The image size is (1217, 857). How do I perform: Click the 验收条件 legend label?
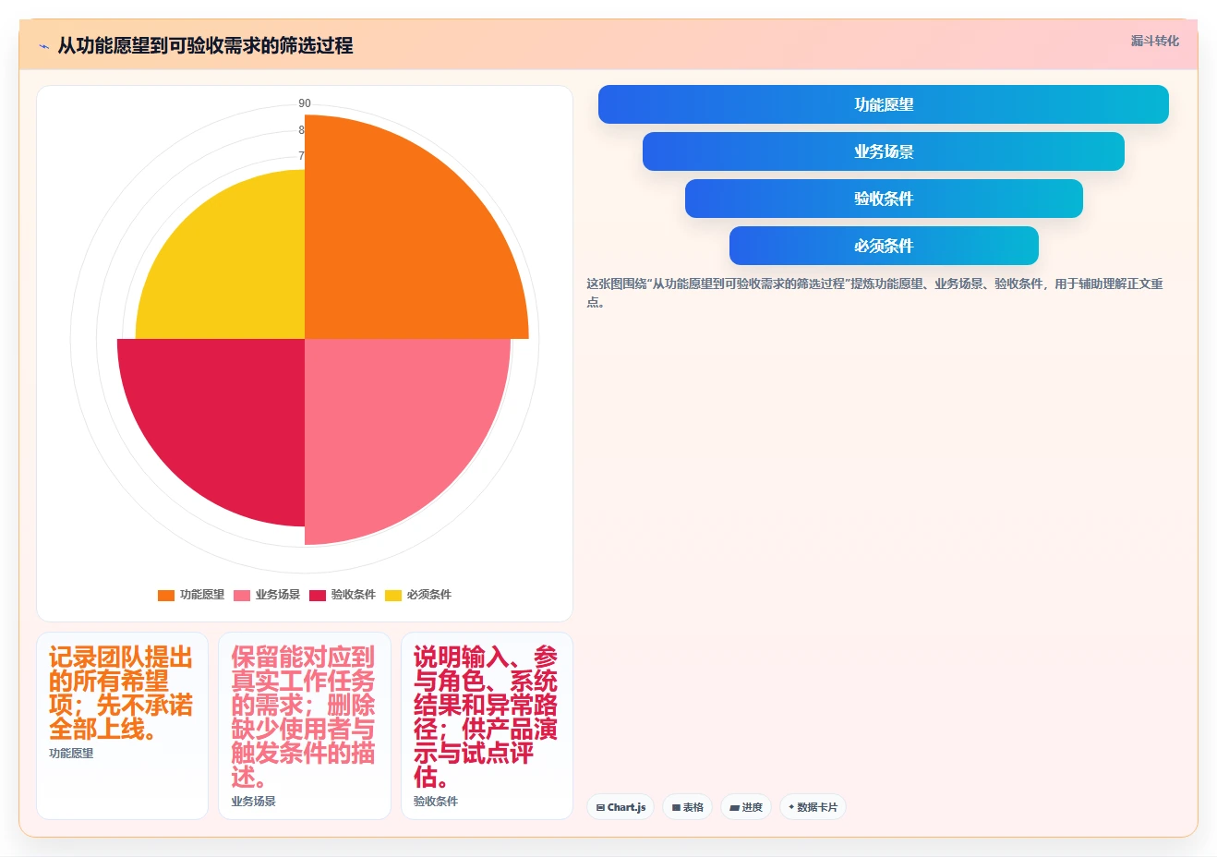pos(354,595)
